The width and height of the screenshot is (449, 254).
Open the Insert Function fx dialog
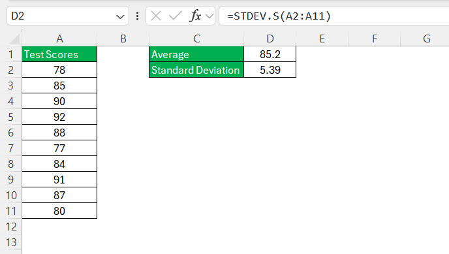click(195, 16)
